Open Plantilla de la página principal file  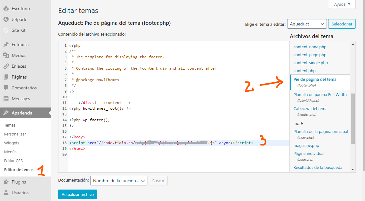(x=321, y=132)
